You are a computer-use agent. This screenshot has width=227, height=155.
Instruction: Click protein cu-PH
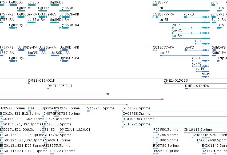pos(205,77)
